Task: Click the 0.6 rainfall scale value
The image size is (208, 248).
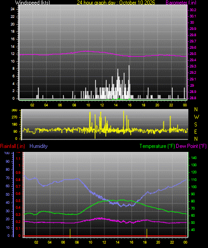Action: coord(18,194)
